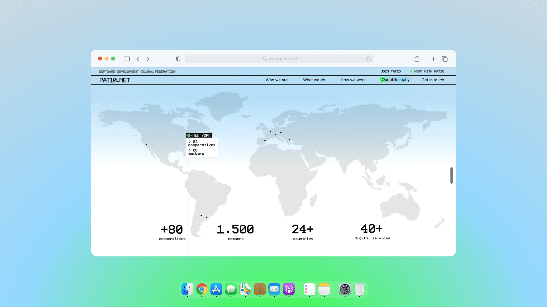This screenshot has width=547, height=307.
Task: Go forward with the right arrow
Action: point(148,59)
